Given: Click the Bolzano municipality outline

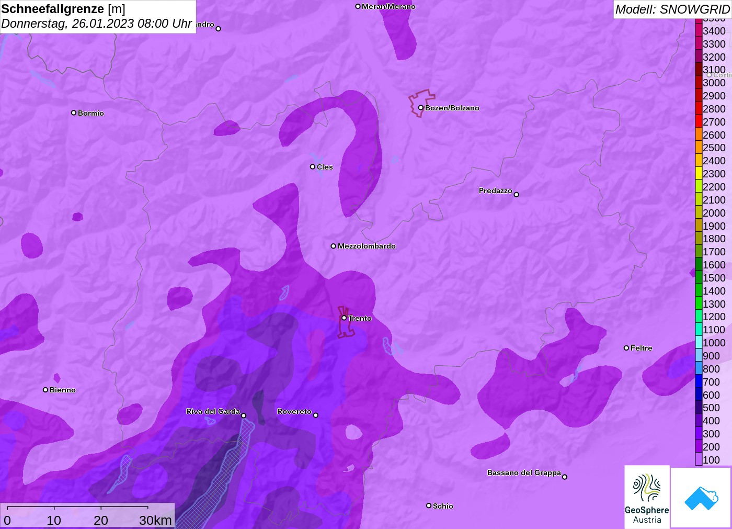Looking at the screenshot, I should click(x=421, y=103).
